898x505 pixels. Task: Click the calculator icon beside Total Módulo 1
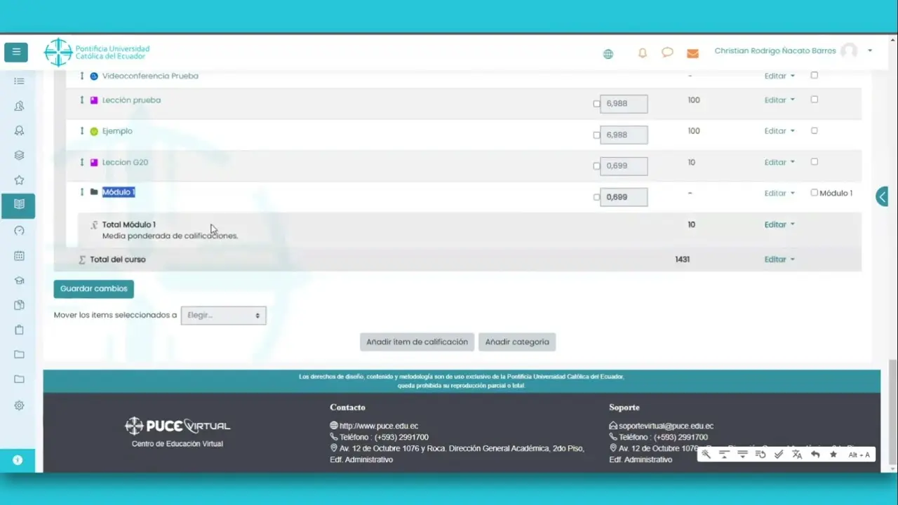point(94,225)
